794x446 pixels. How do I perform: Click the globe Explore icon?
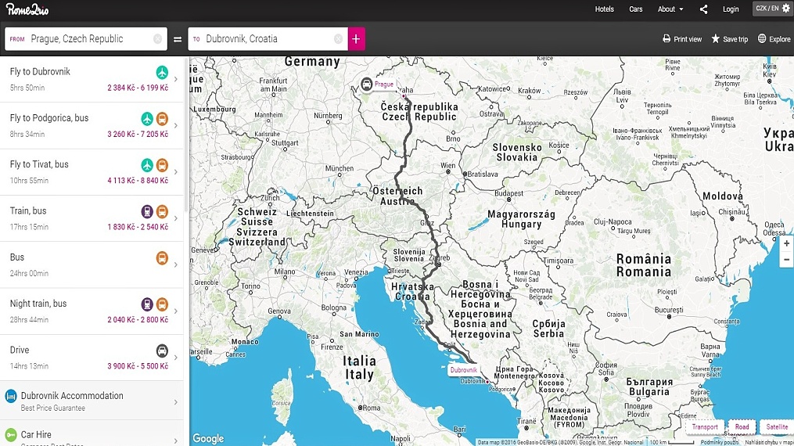(x=762, y=38)
